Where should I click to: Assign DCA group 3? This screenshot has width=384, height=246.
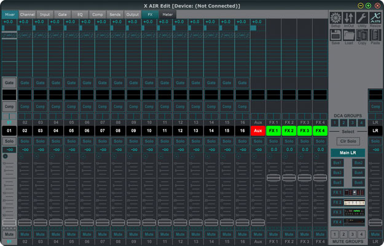coord(353,123)
